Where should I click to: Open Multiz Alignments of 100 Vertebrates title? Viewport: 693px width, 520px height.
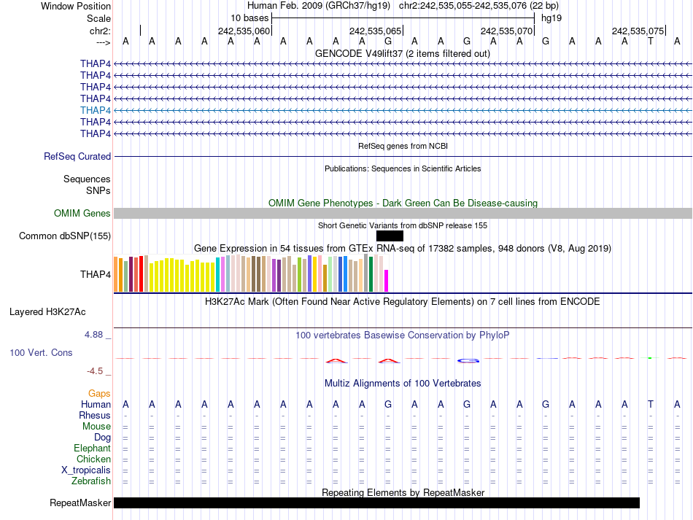coord(402,384)
